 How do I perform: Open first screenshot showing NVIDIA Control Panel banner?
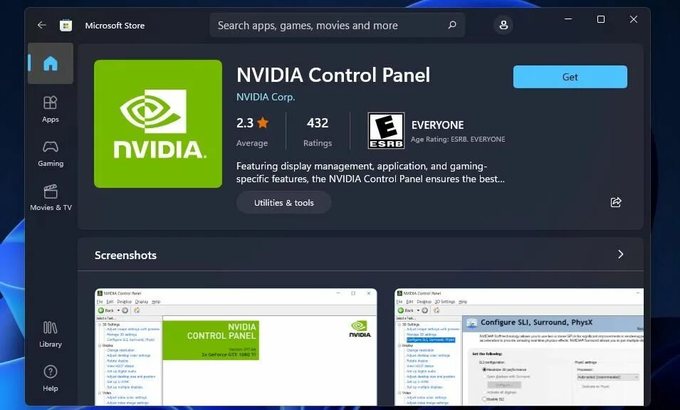tap(236, 347)
